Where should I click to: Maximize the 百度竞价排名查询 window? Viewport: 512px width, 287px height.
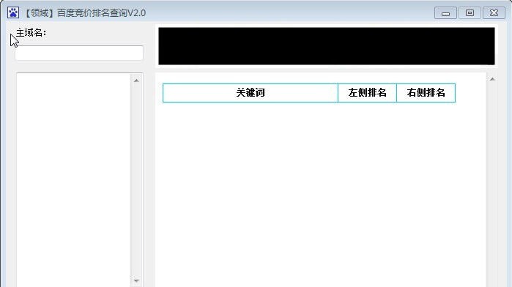(470, 12)
